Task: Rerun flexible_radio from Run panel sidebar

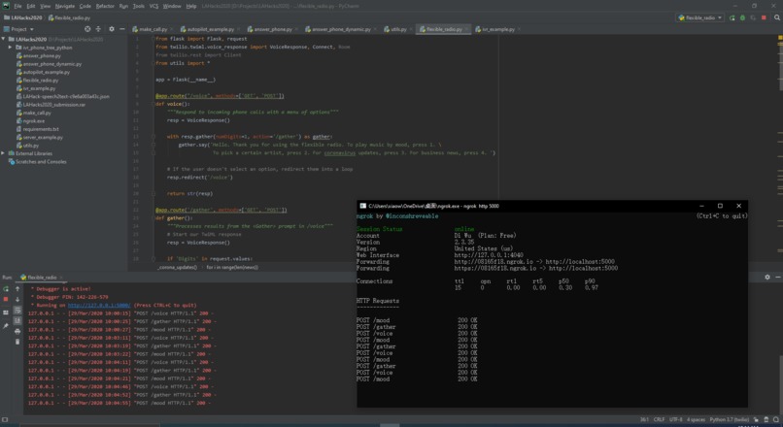Action: (x=6, y=289)
